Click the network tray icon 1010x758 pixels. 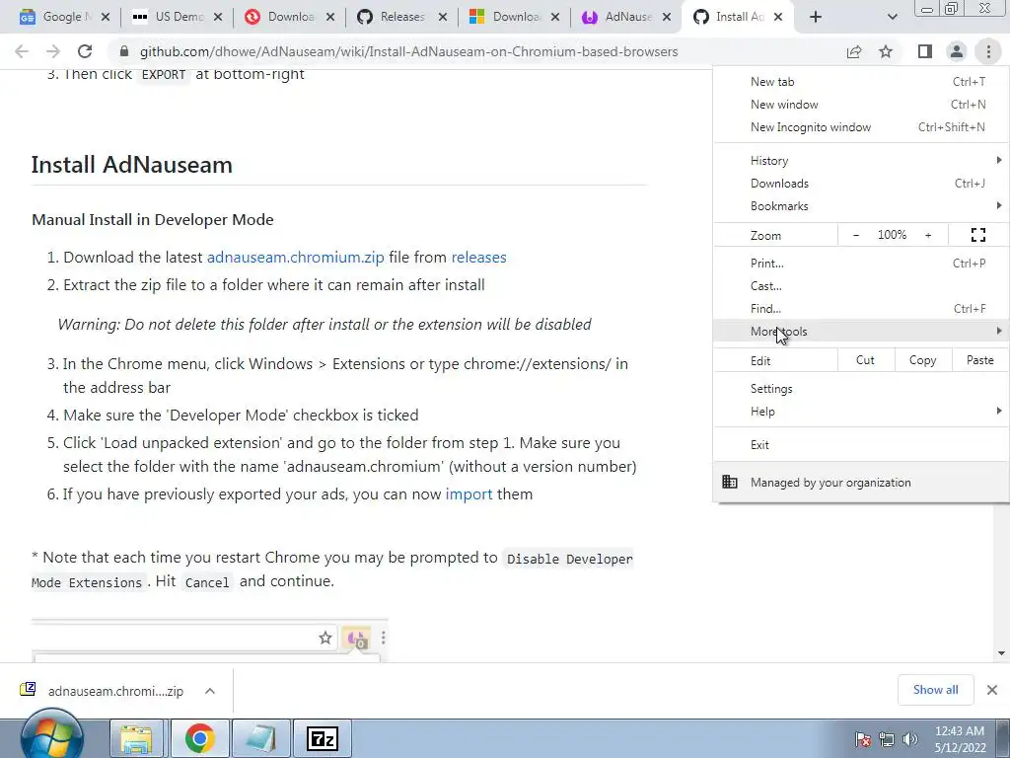[x=887, y=738]
